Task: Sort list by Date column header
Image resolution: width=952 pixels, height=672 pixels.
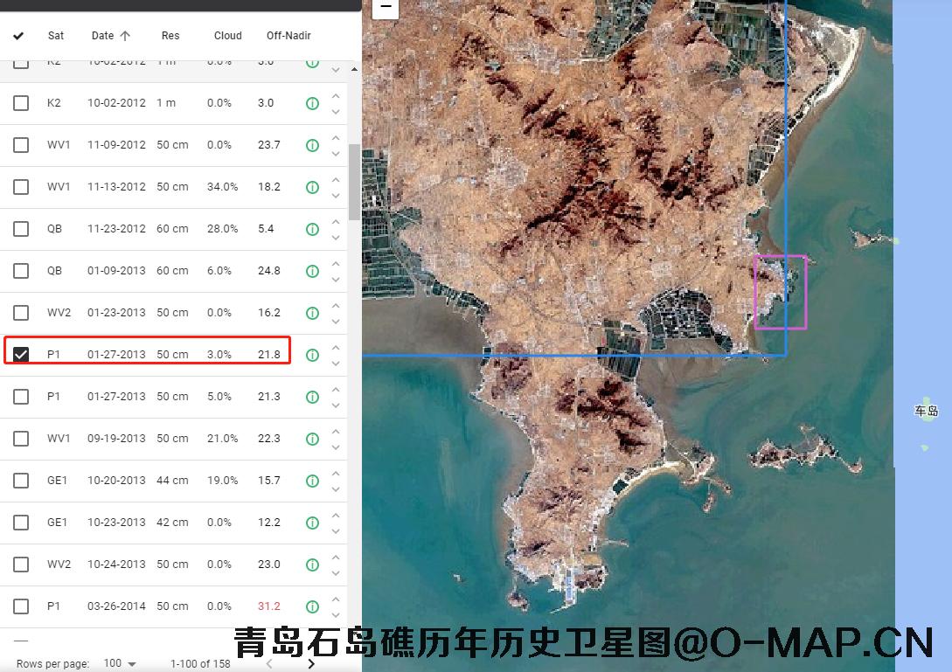Action: tap(103, 36)
